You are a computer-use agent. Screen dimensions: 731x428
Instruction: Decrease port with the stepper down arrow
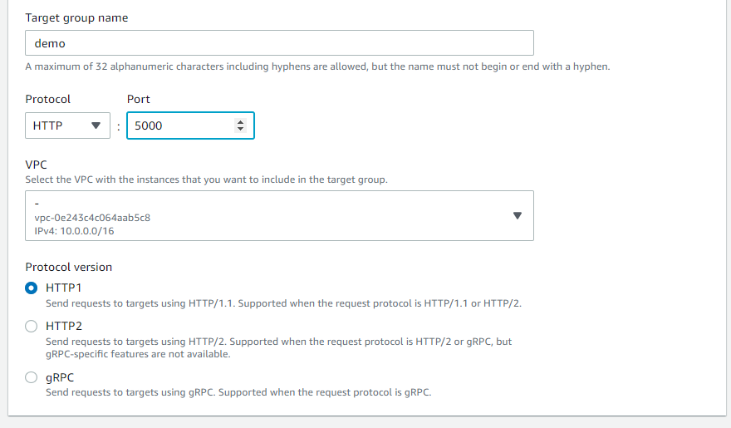tap(241, 129)
